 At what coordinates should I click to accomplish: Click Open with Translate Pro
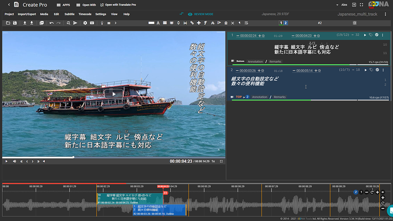click(118, 5)
